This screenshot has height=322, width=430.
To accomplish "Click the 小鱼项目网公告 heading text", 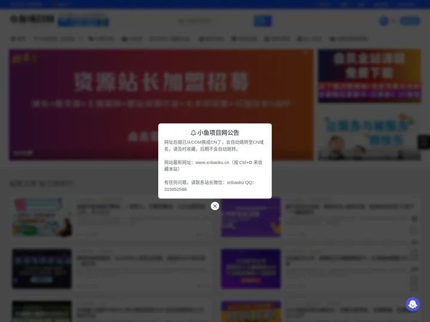I will tap(218, 133).
